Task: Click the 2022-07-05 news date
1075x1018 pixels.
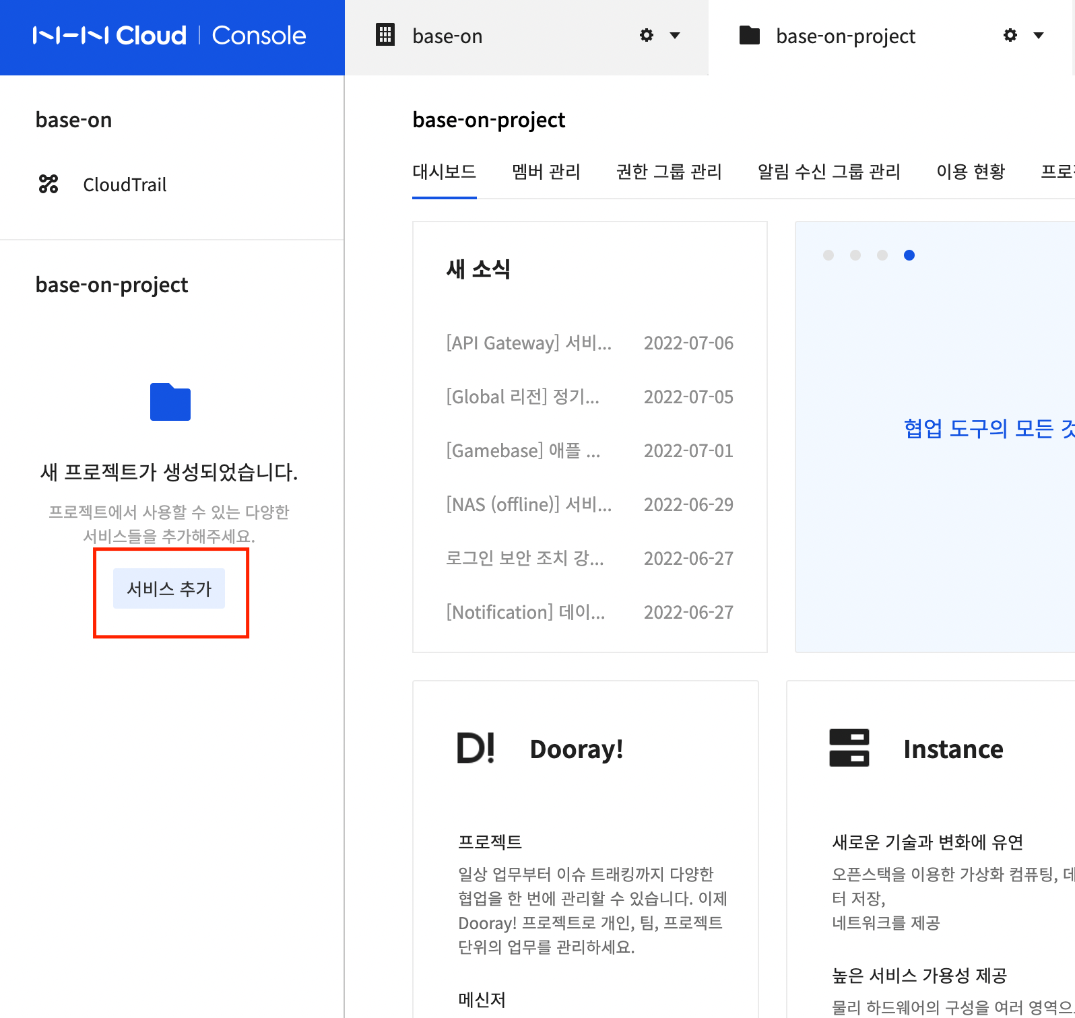Action: tap(688, 397)
